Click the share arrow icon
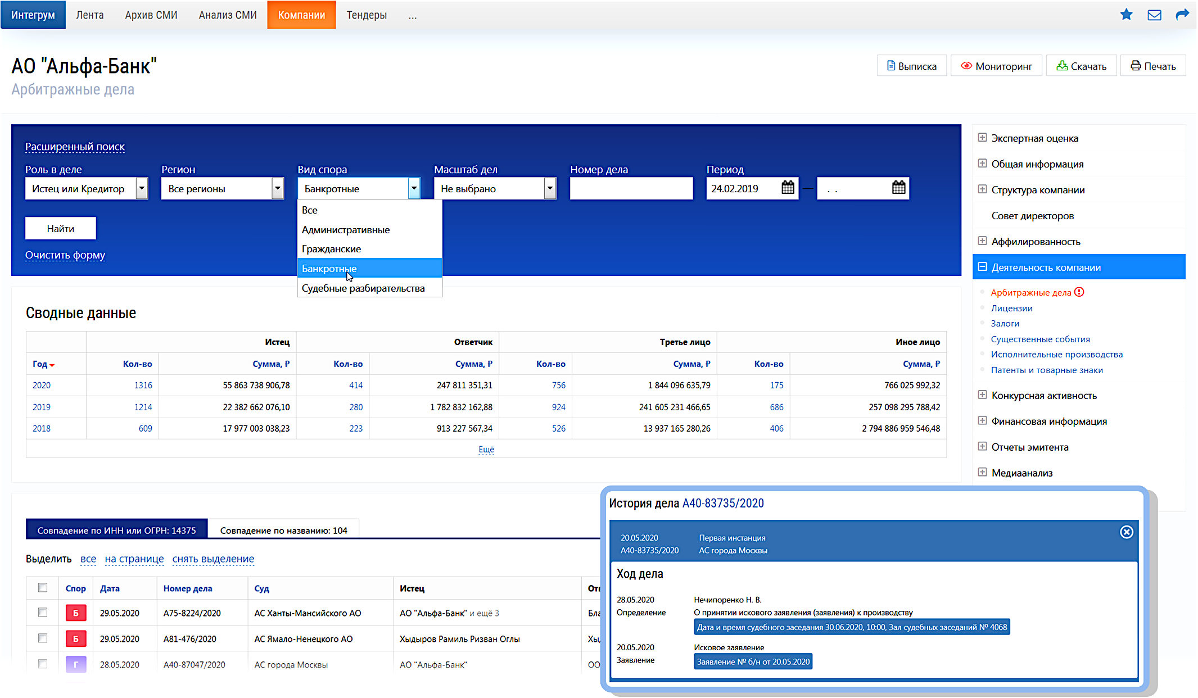 click(1182, 15)
